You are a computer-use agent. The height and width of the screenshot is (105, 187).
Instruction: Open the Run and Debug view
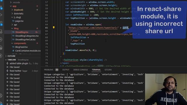point(1,15)
